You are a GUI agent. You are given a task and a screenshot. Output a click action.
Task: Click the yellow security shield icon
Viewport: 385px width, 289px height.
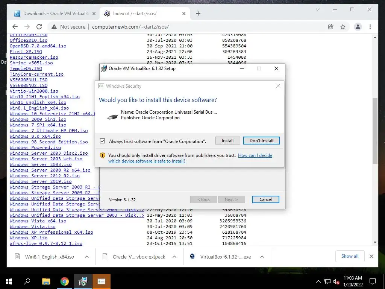click(103, 155)
